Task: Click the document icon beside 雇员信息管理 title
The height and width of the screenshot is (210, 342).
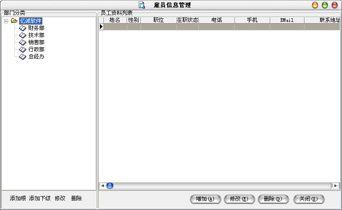Action: (x=142, y=5)
